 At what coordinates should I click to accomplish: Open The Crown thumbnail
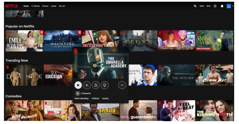139,41
